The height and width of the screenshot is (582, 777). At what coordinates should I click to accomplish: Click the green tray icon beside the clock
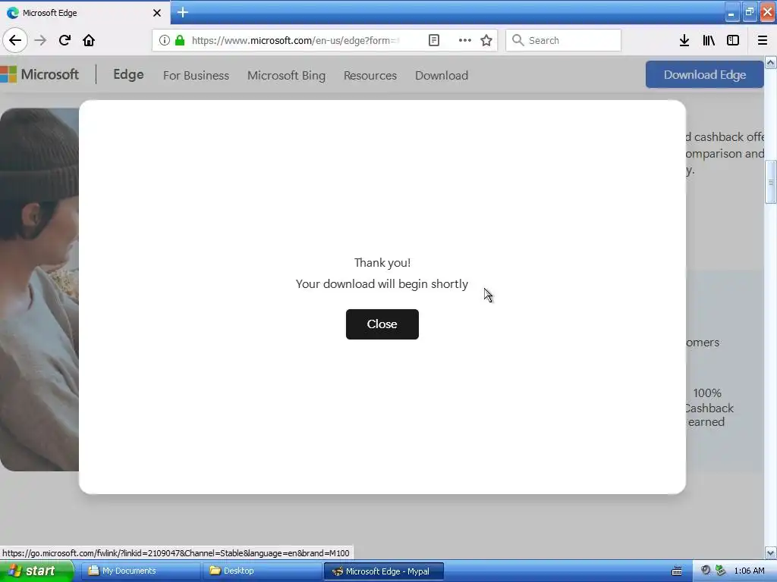click(721, 571)
